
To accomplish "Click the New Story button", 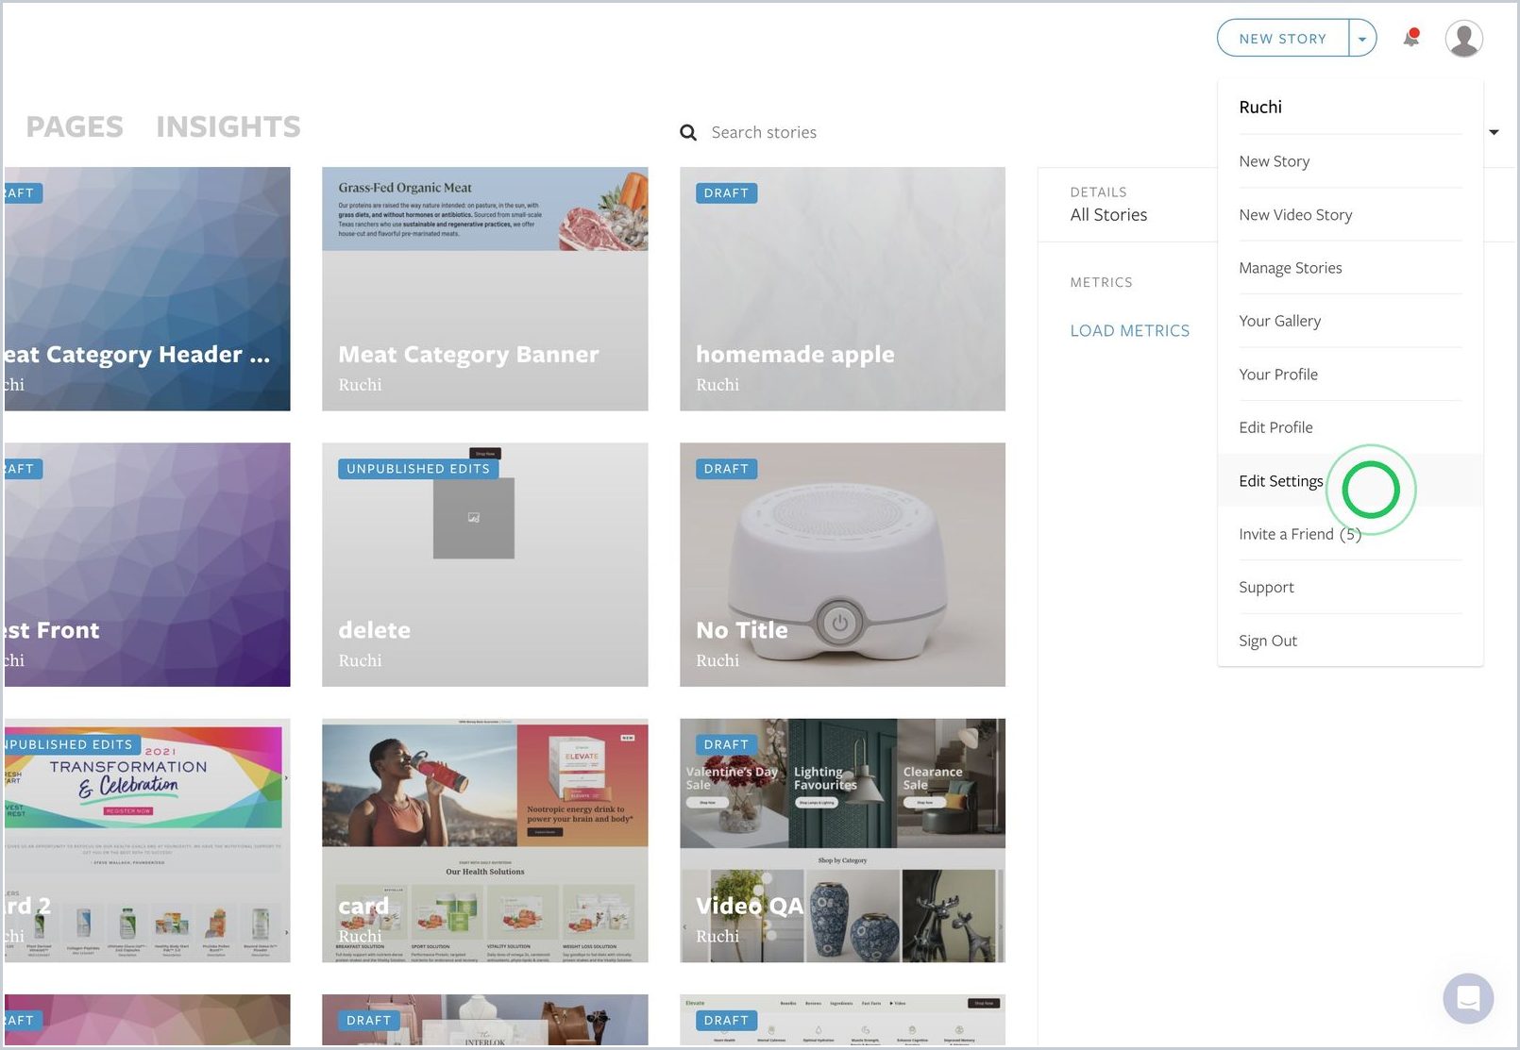I will (1283, 39).
